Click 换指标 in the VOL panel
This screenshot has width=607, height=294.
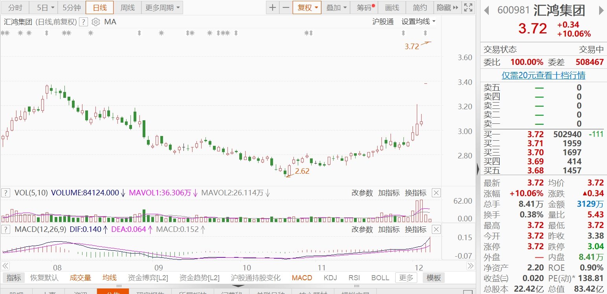click(x=416, y=193)
